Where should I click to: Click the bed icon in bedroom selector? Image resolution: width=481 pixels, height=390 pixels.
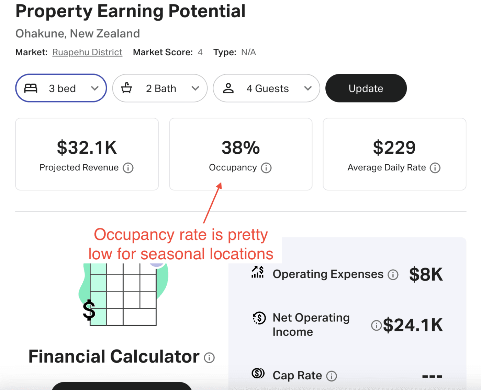click(x=31, y=88)
